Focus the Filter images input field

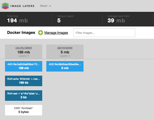pyautogui.click(x=104, y=33)
